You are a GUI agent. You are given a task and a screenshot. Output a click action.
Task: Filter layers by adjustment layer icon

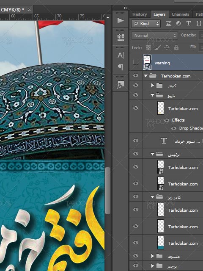178,24
